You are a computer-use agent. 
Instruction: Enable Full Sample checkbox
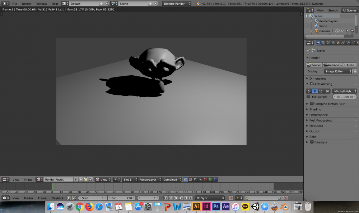[x=308, y=96]
